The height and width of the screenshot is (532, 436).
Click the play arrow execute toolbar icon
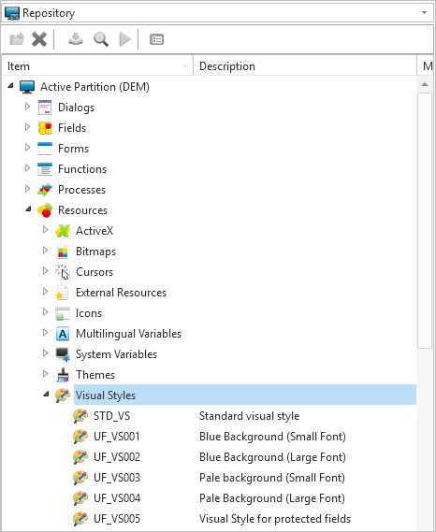(x=124, y=39)
